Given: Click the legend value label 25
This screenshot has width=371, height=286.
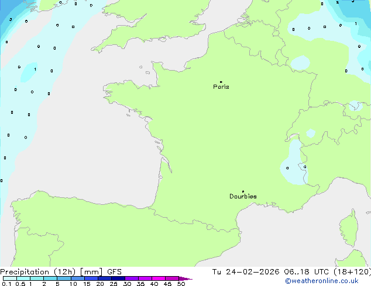Looking at the screenshot, I should tap(114, 284).
